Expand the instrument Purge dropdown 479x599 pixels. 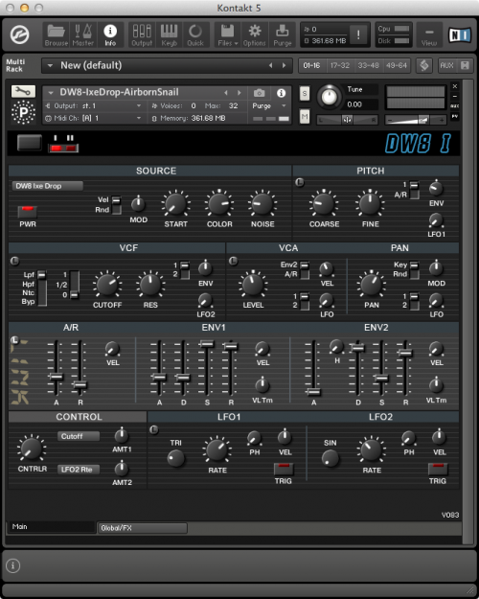tap(269, 105)
